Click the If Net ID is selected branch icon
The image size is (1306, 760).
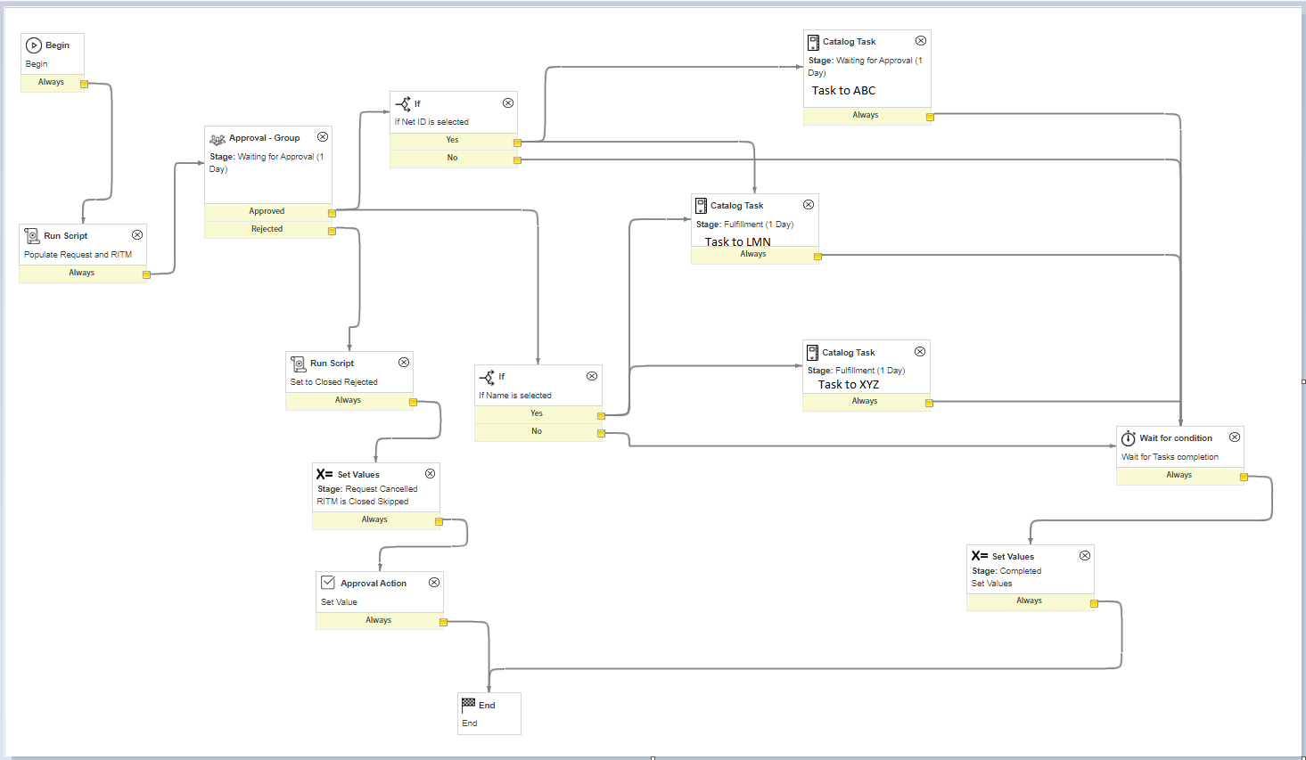[x=403, y=104]
